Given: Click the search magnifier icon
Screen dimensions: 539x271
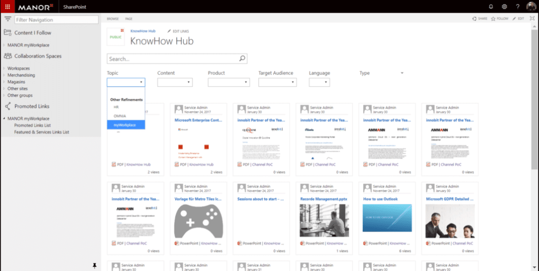Looking at the screenshot, I should coord(242,59).
